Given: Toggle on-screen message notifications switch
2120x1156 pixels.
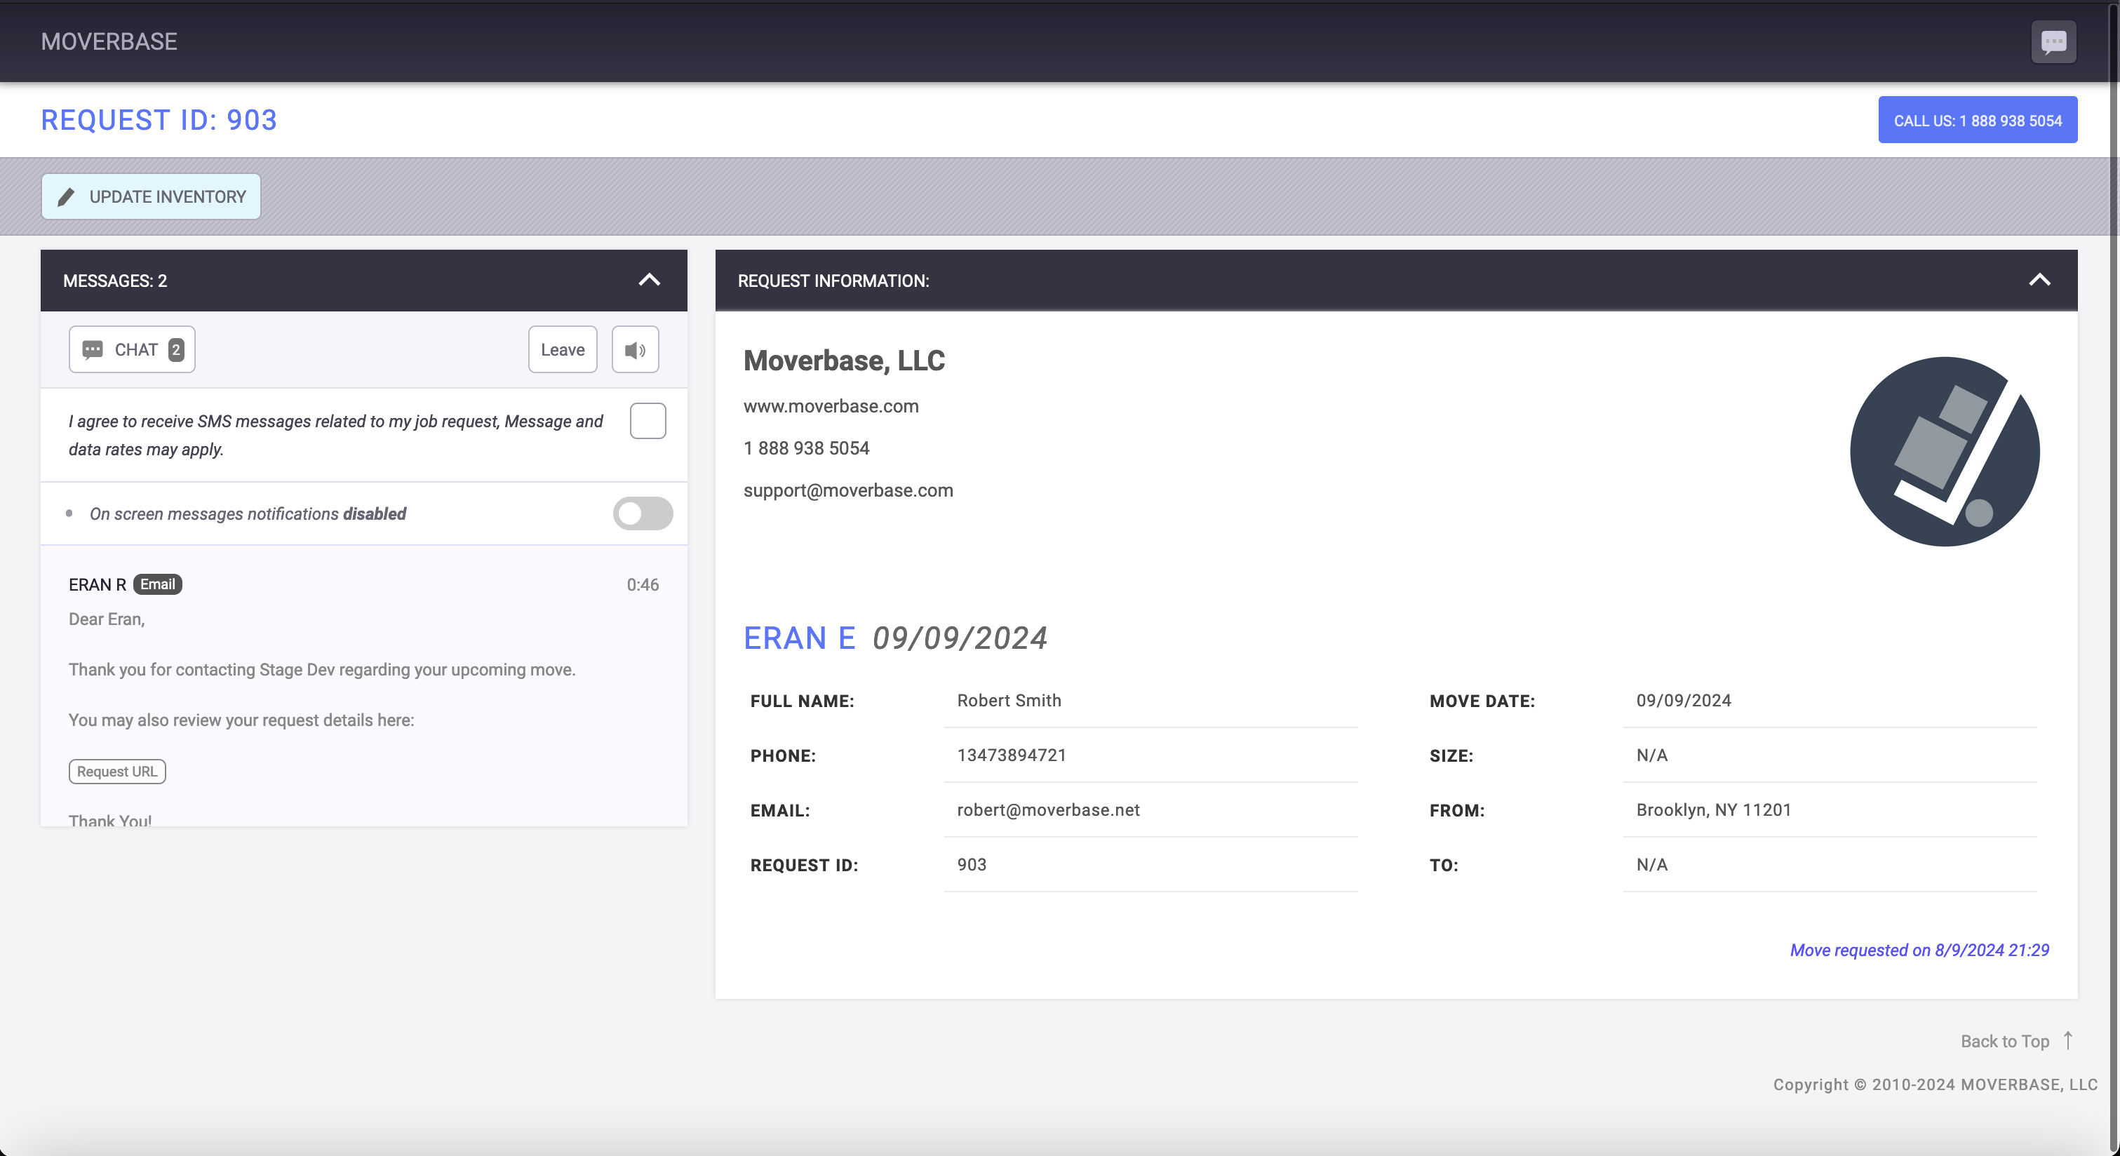Looking at the screenshot, I should pyautogui.click(x=643, y=513).
